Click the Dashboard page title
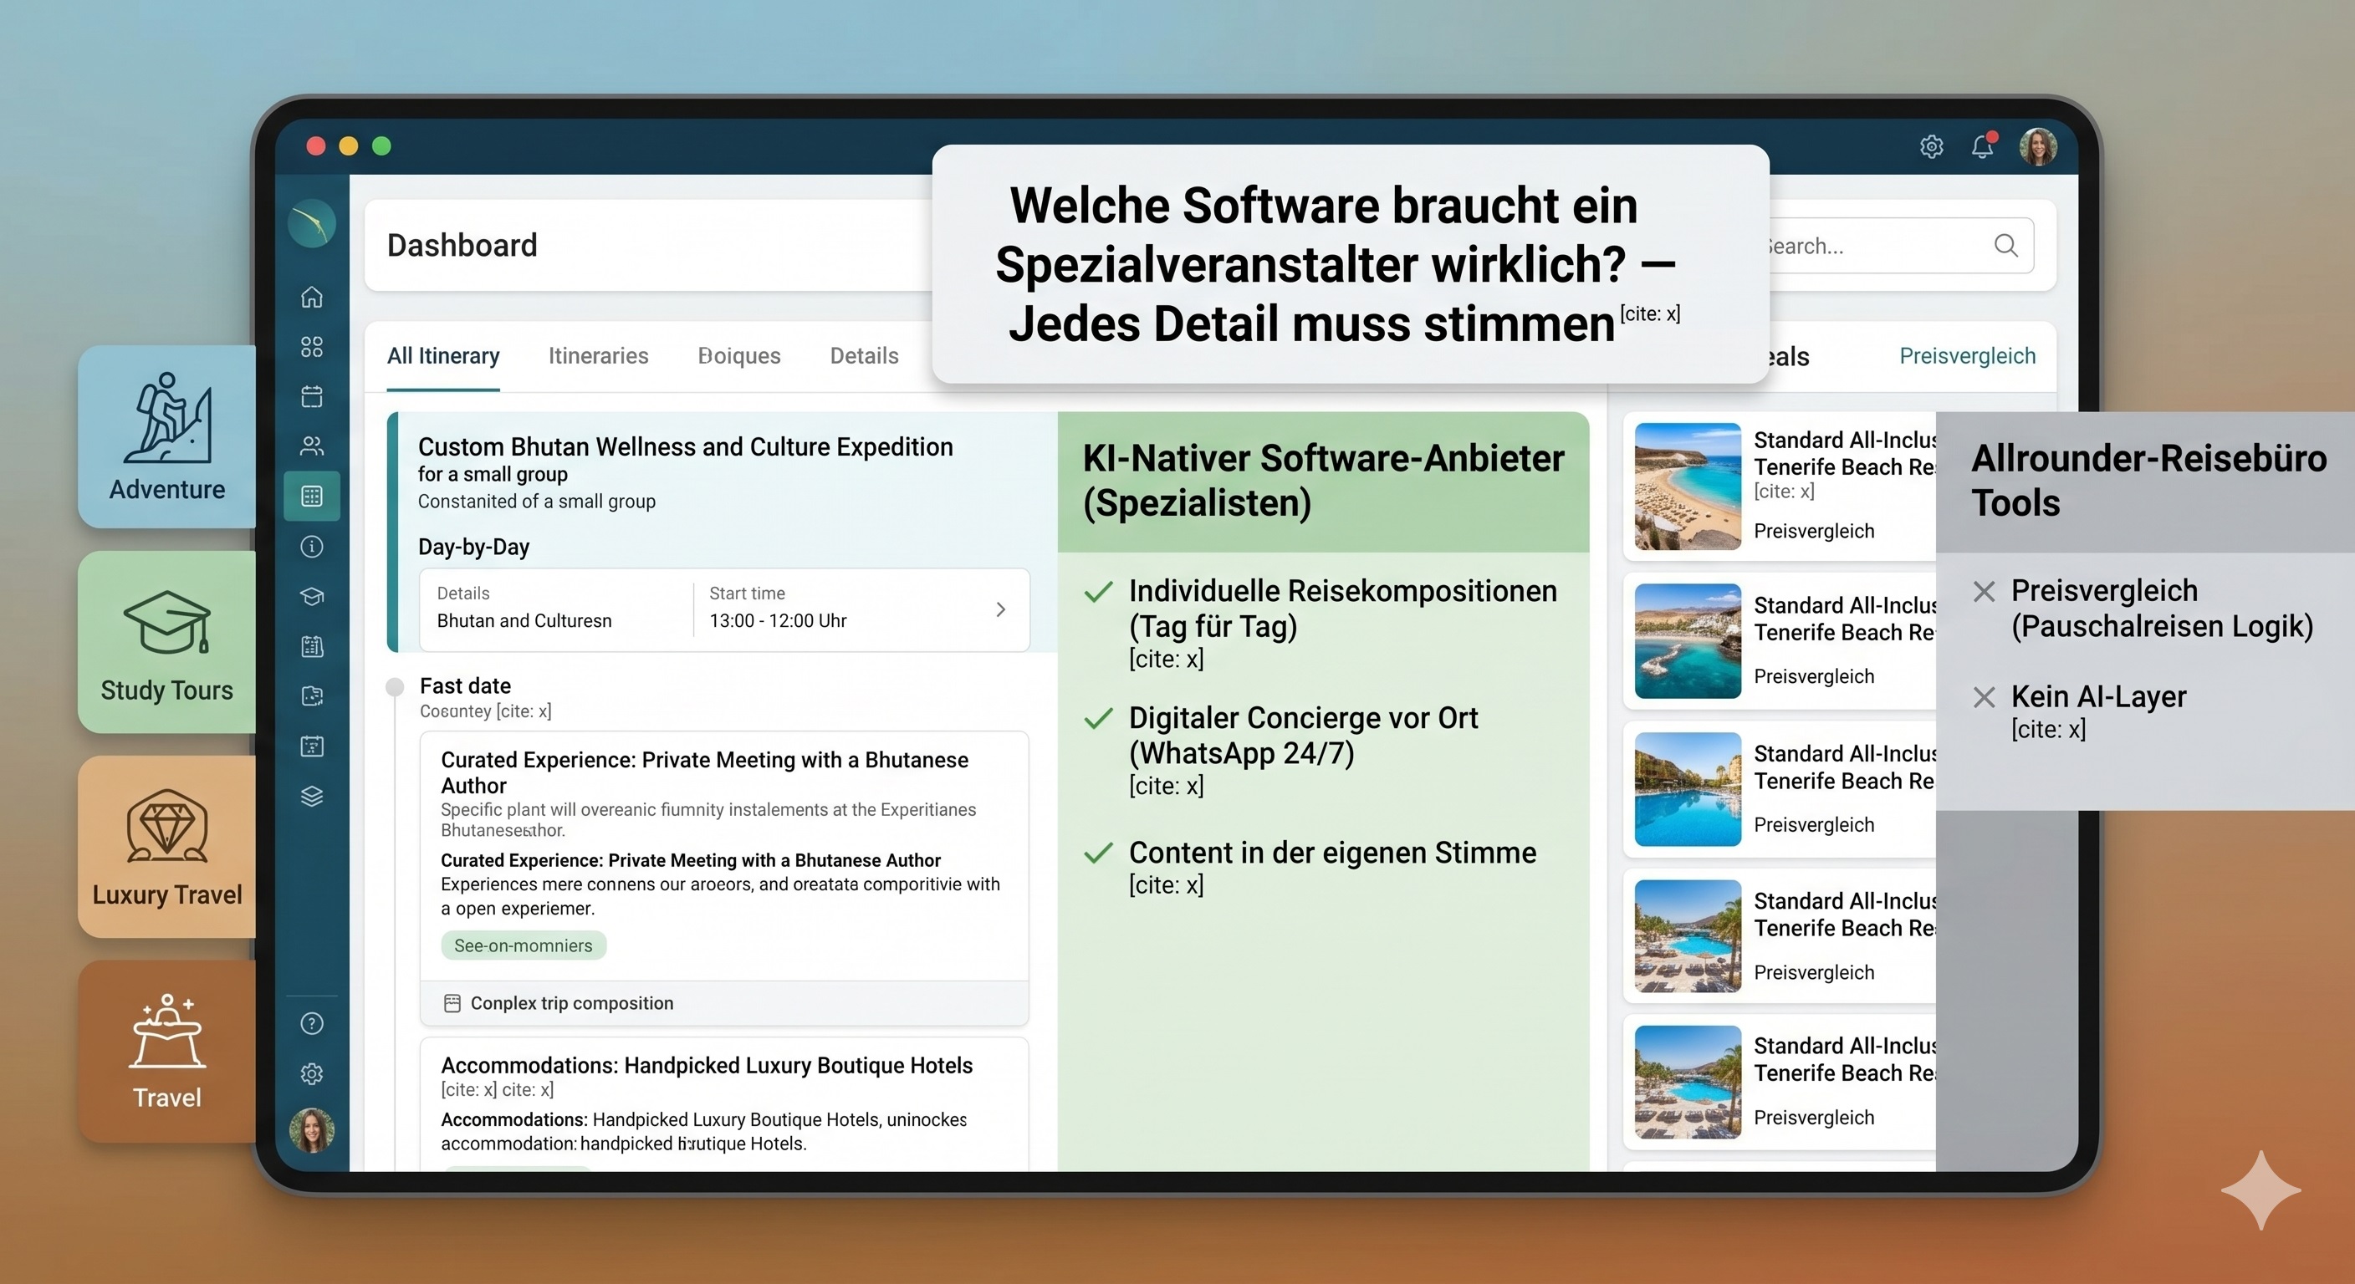 (462, 245)
